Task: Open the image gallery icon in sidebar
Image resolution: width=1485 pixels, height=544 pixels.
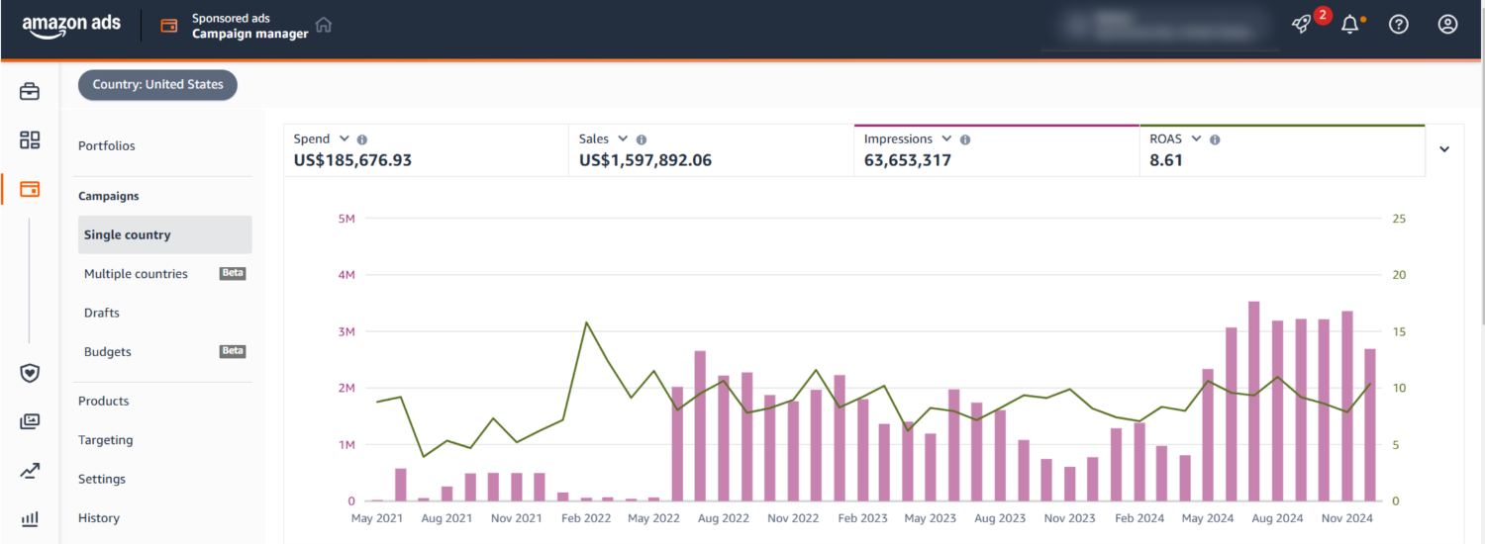Action: (x=30, y=421)
